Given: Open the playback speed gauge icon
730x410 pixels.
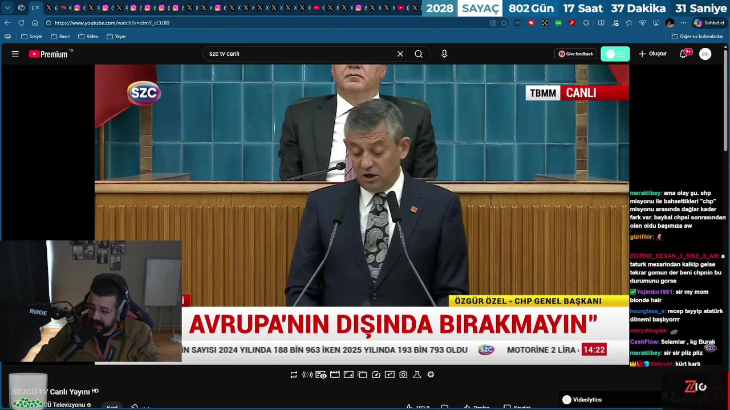Looking at the screenshot, I should tap(376, 375).
